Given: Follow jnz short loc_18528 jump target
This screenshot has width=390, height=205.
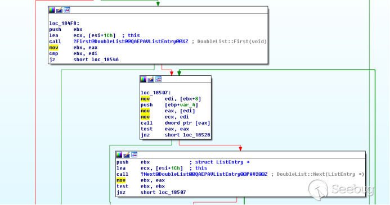Looking at the screenshot, I should pos(196,135).
